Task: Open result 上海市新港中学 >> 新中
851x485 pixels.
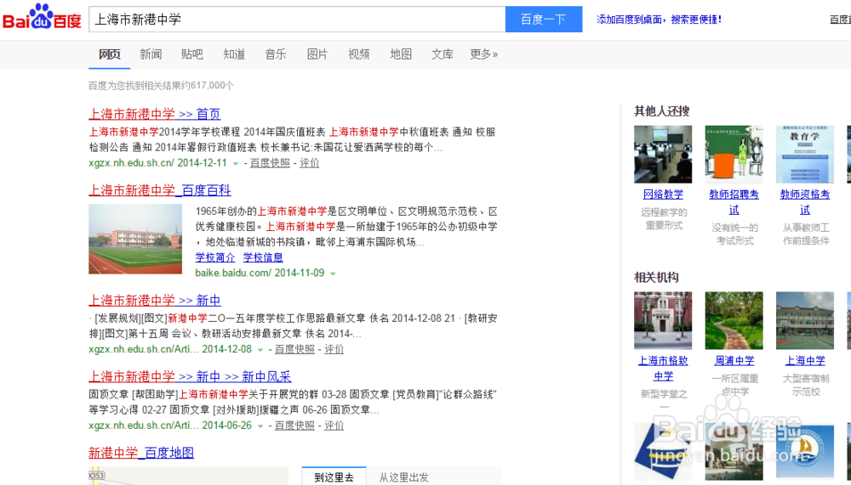Action: pyautogui.click(x=155, y=300)
